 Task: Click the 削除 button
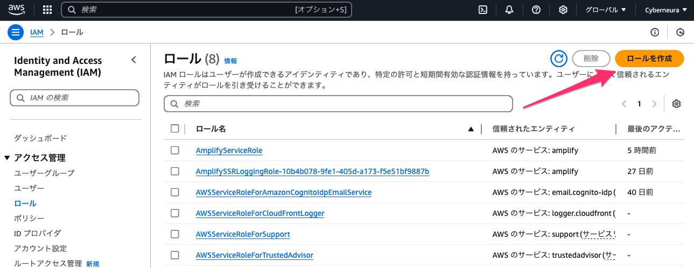point(591,59)
